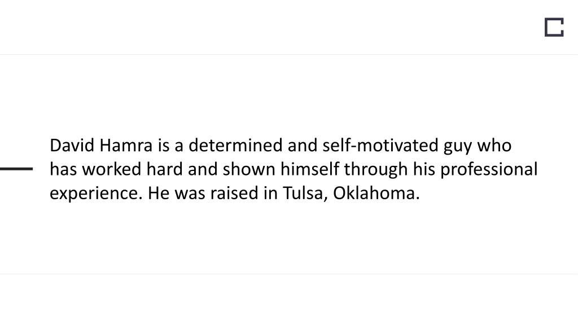This screenshot has width=578, height=325.
Task: Click the name "David" in the text
Action: [72, 145]
